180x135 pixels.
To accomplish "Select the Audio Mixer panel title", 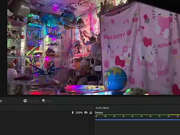I will coord(102,108).
